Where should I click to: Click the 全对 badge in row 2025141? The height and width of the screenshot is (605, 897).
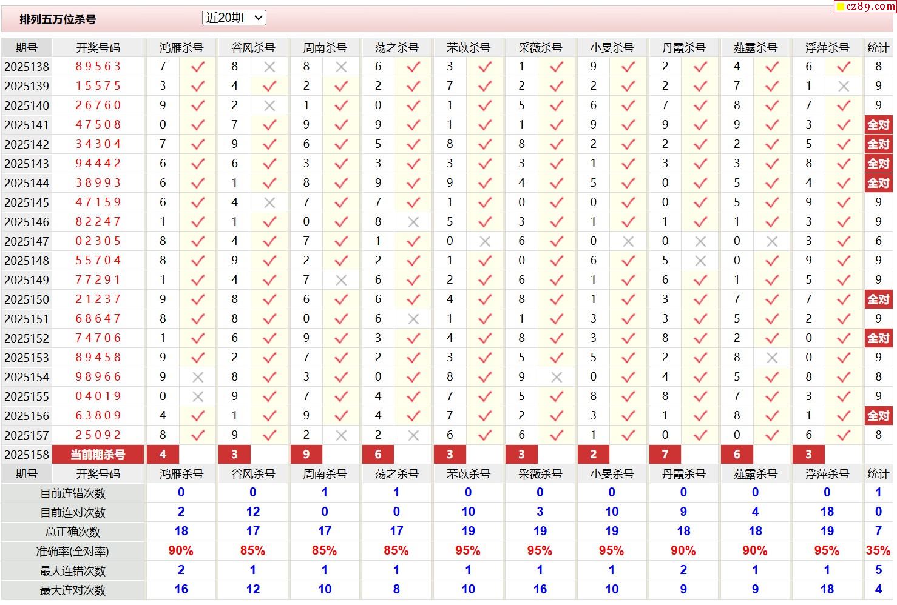point(878,125)
